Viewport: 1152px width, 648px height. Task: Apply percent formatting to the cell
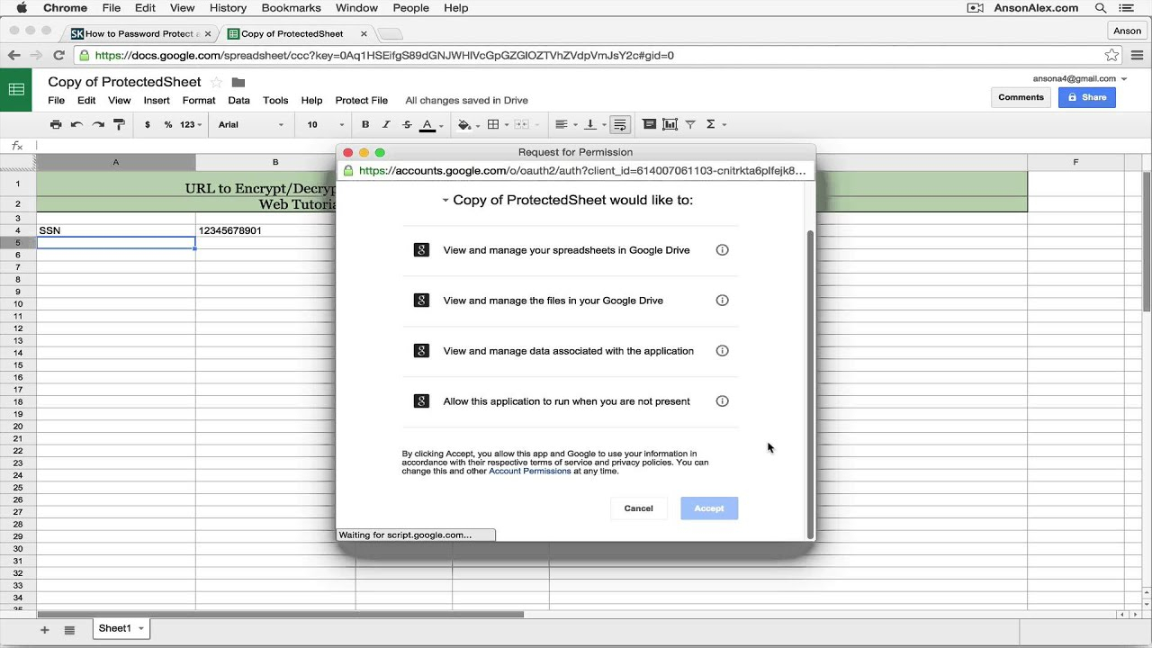tap(167, 124)
